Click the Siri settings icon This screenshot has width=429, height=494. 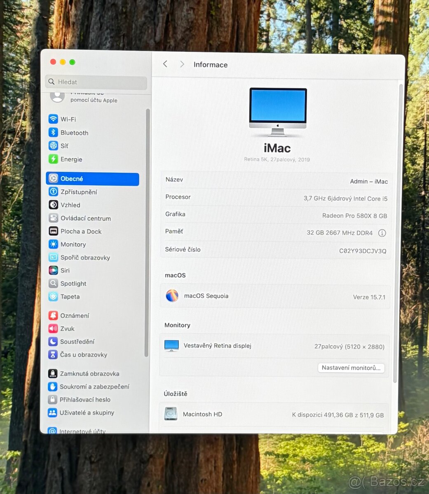(x=54, y=270)
